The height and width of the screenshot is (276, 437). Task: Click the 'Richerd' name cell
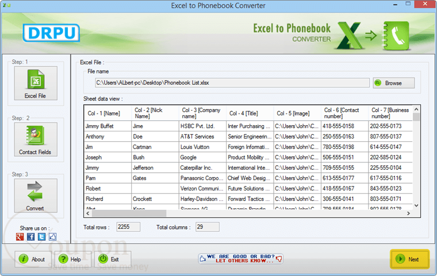[108, 199]
